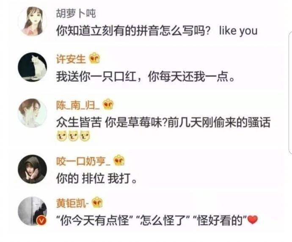Select the comment 你的 排位 我打。
The height and width of the screenshot is (242, 292).
[x=96, y=178]
